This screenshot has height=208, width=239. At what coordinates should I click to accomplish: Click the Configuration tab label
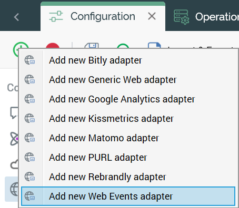[x=103, y=16]
